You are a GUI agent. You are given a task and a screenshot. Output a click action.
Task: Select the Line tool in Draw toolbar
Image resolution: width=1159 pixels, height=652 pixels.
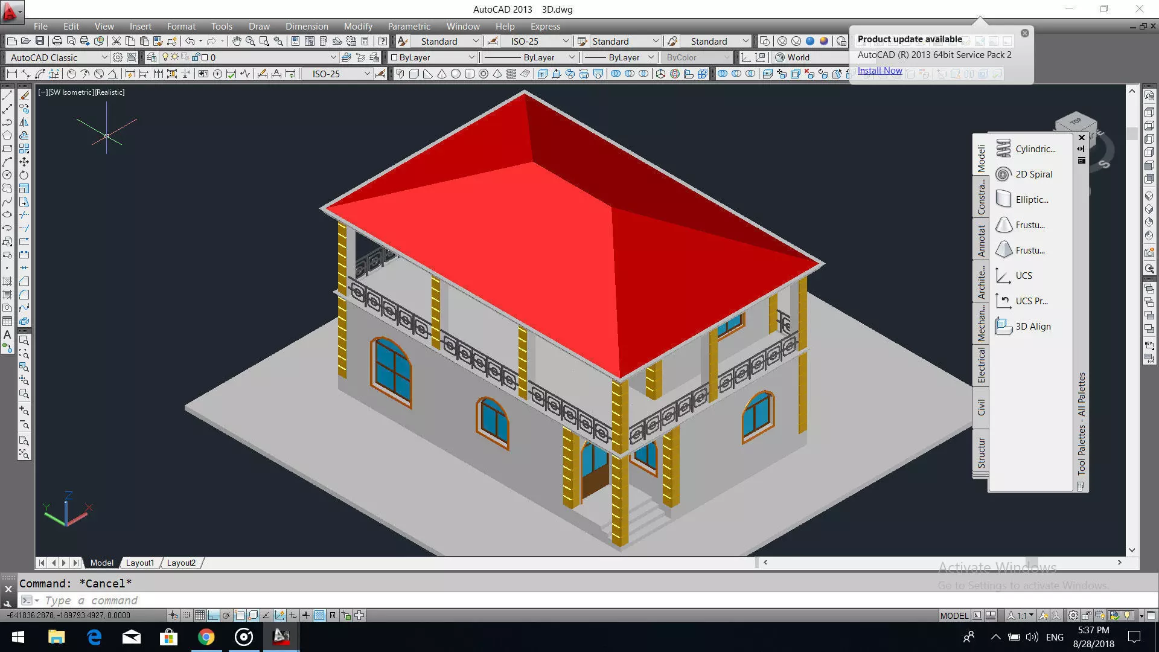click(x=7, y=95)
